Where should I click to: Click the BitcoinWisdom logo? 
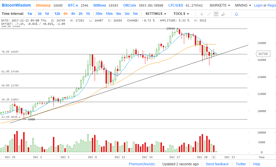click(17, 5)
